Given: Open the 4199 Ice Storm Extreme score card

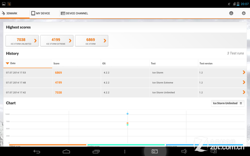Looking at the screenshot, I should click(57, 41).
